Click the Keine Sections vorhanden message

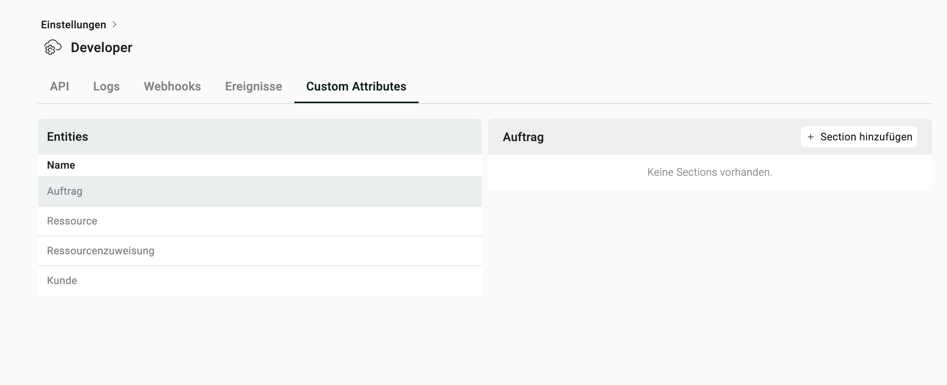coord(709,172)
